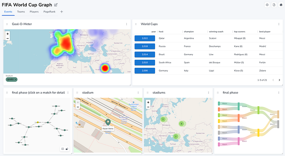
Task: Click Argentina champion cell
Action: coord(189,38)
